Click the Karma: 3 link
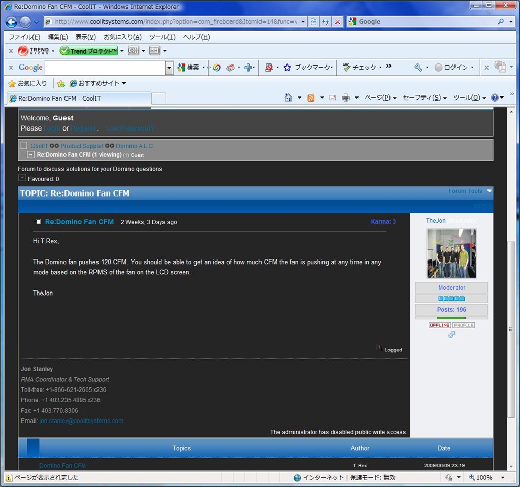This screenshot has width=520, height=487. (x=383, y=221)
